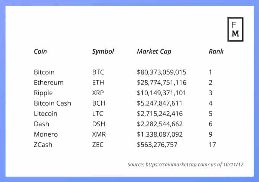
Task: Click the Bitcoin Cash entry
Action: click(x=52, y=103)
